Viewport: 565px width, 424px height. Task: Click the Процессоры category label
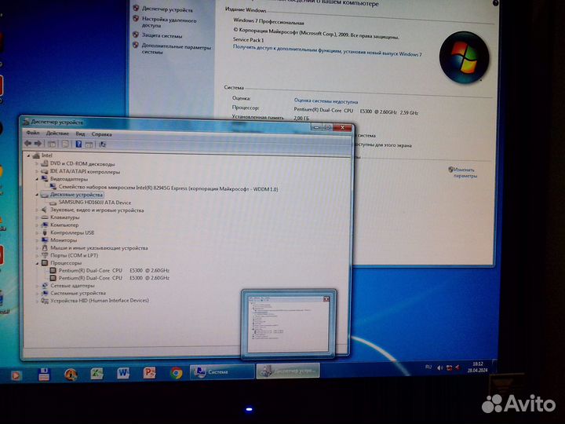tap(66, 263)
